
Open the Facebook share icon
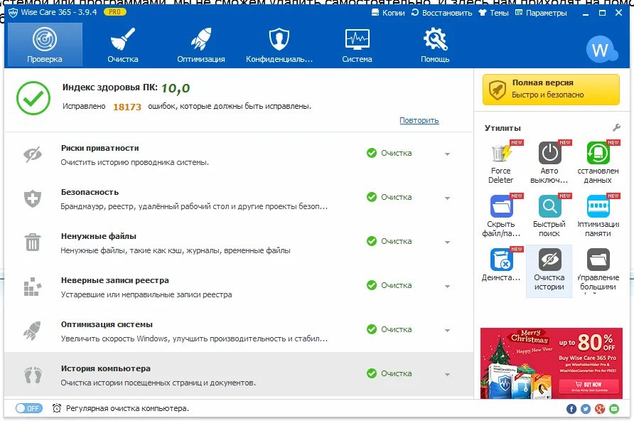571,409
